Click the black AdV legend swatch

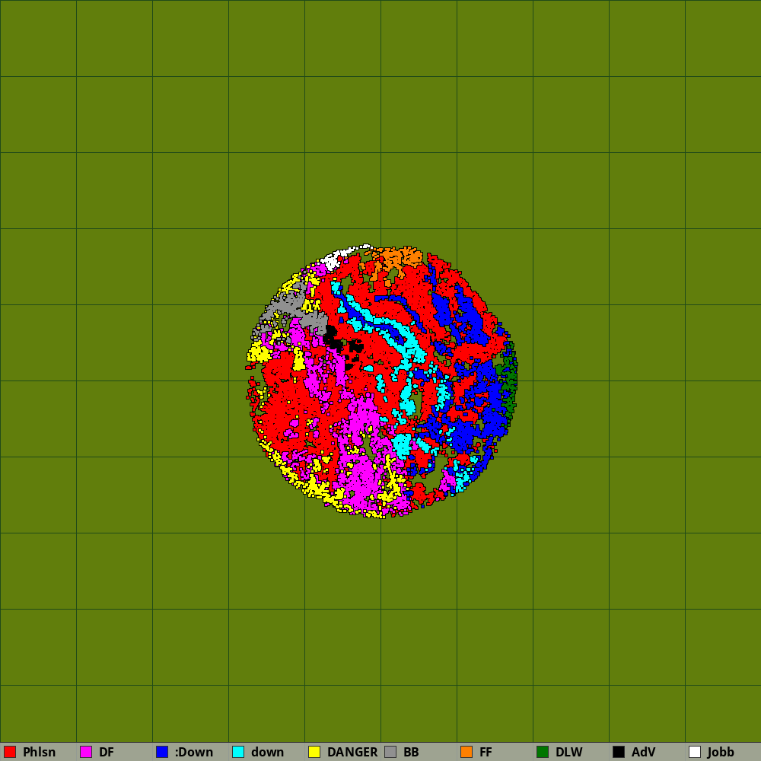(x=619, y=752)
